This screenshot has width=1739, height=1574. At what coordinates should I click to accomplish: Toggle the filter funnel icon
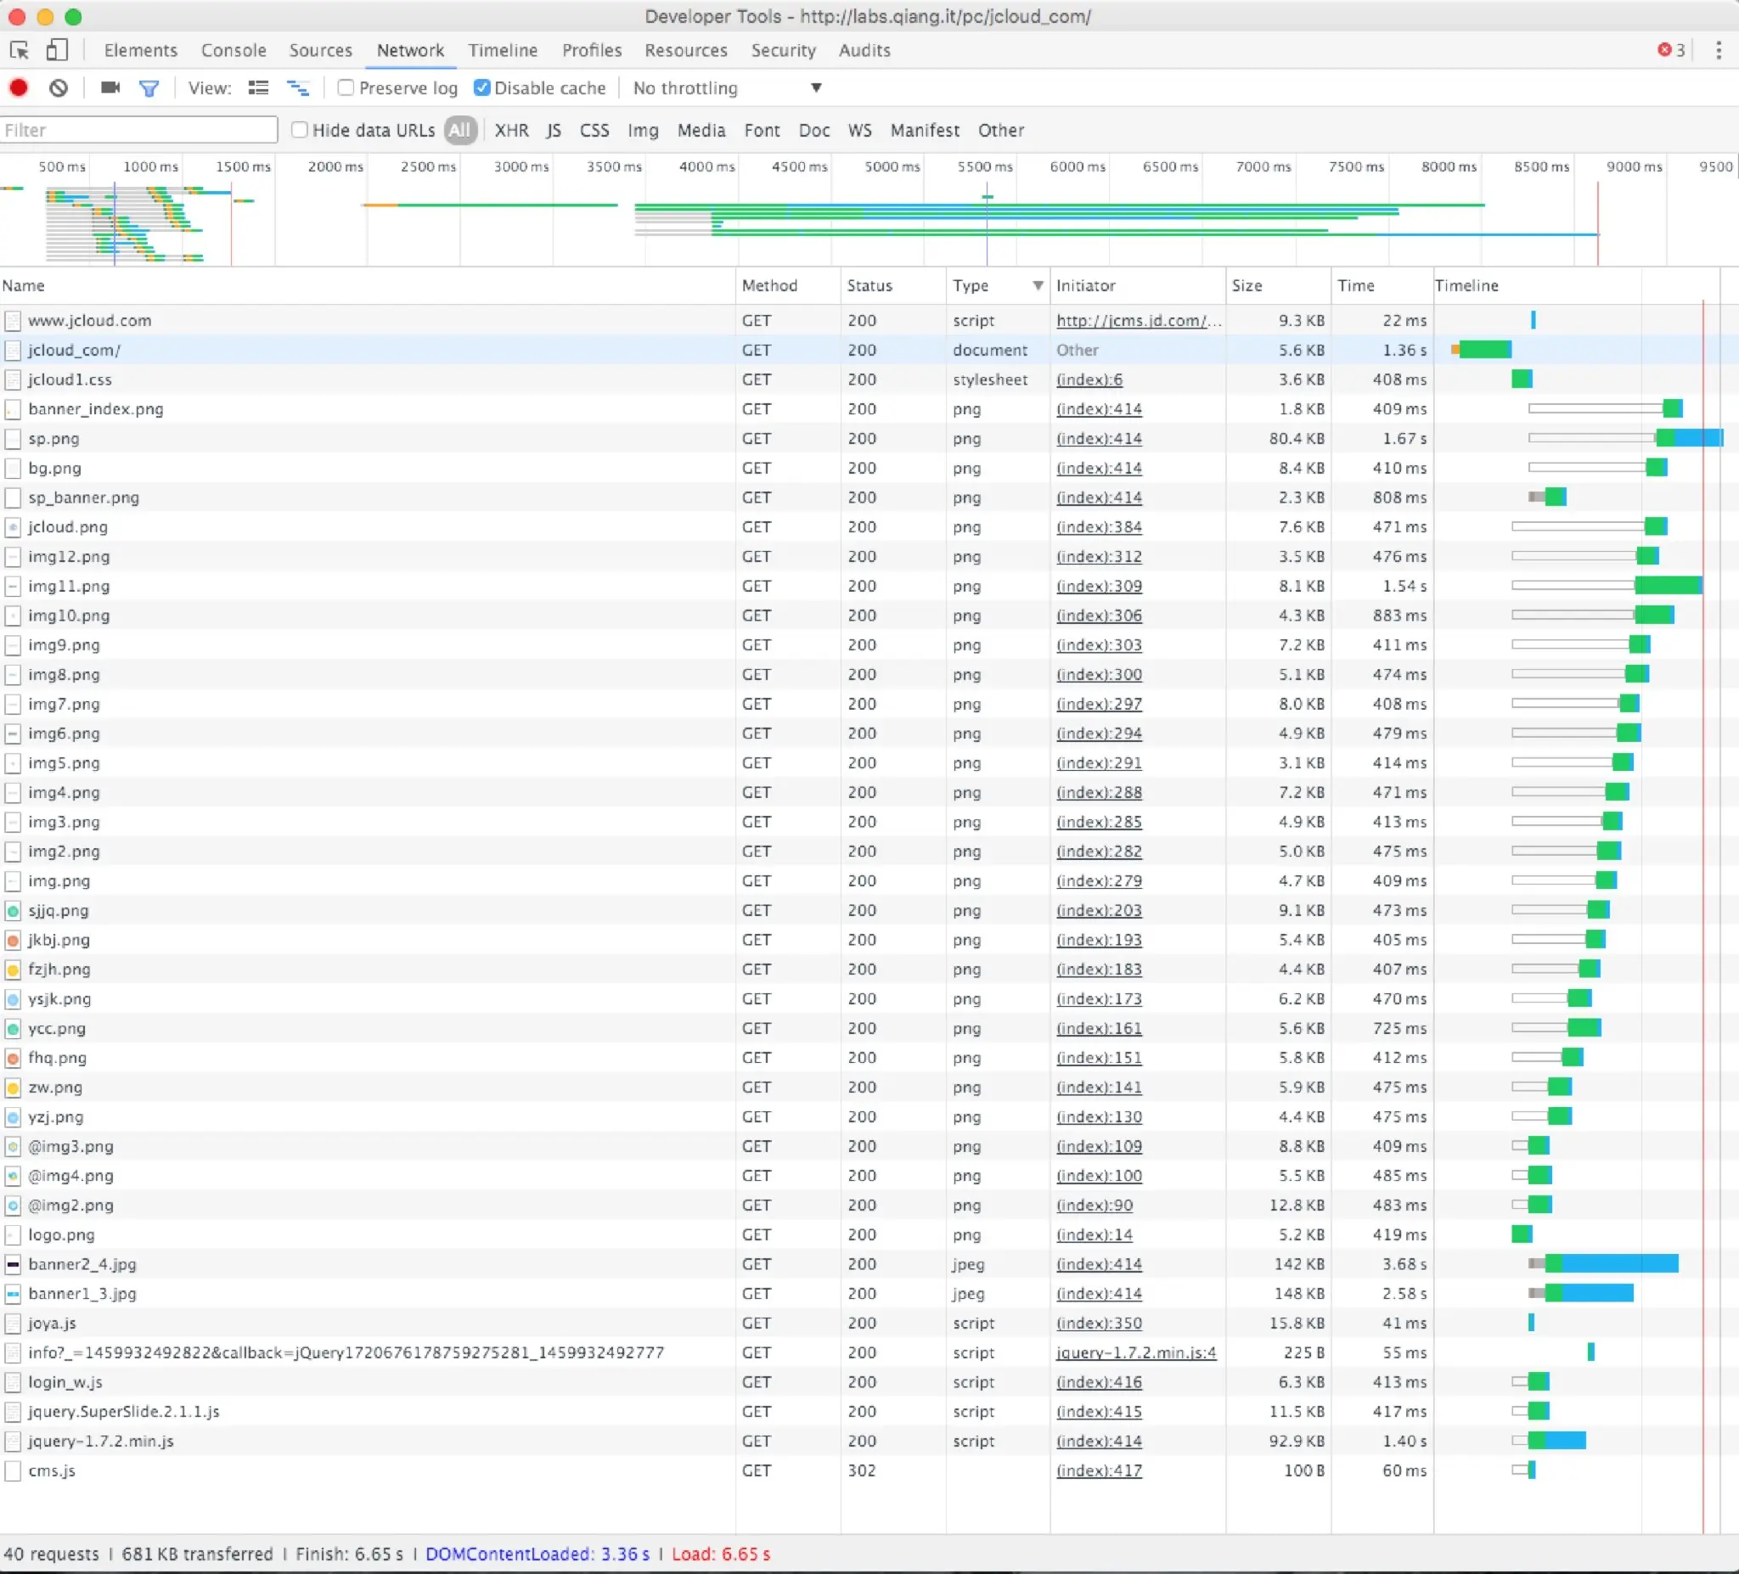click(149, 88)
